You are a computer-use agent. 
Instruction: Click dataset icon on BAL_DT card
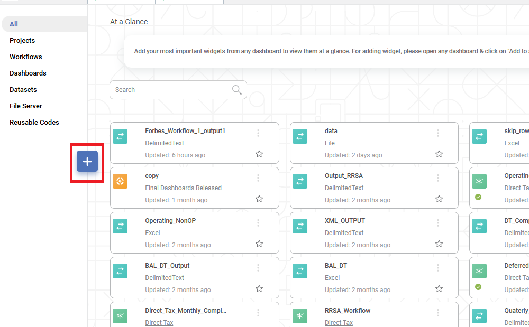(x=300, y=271)
